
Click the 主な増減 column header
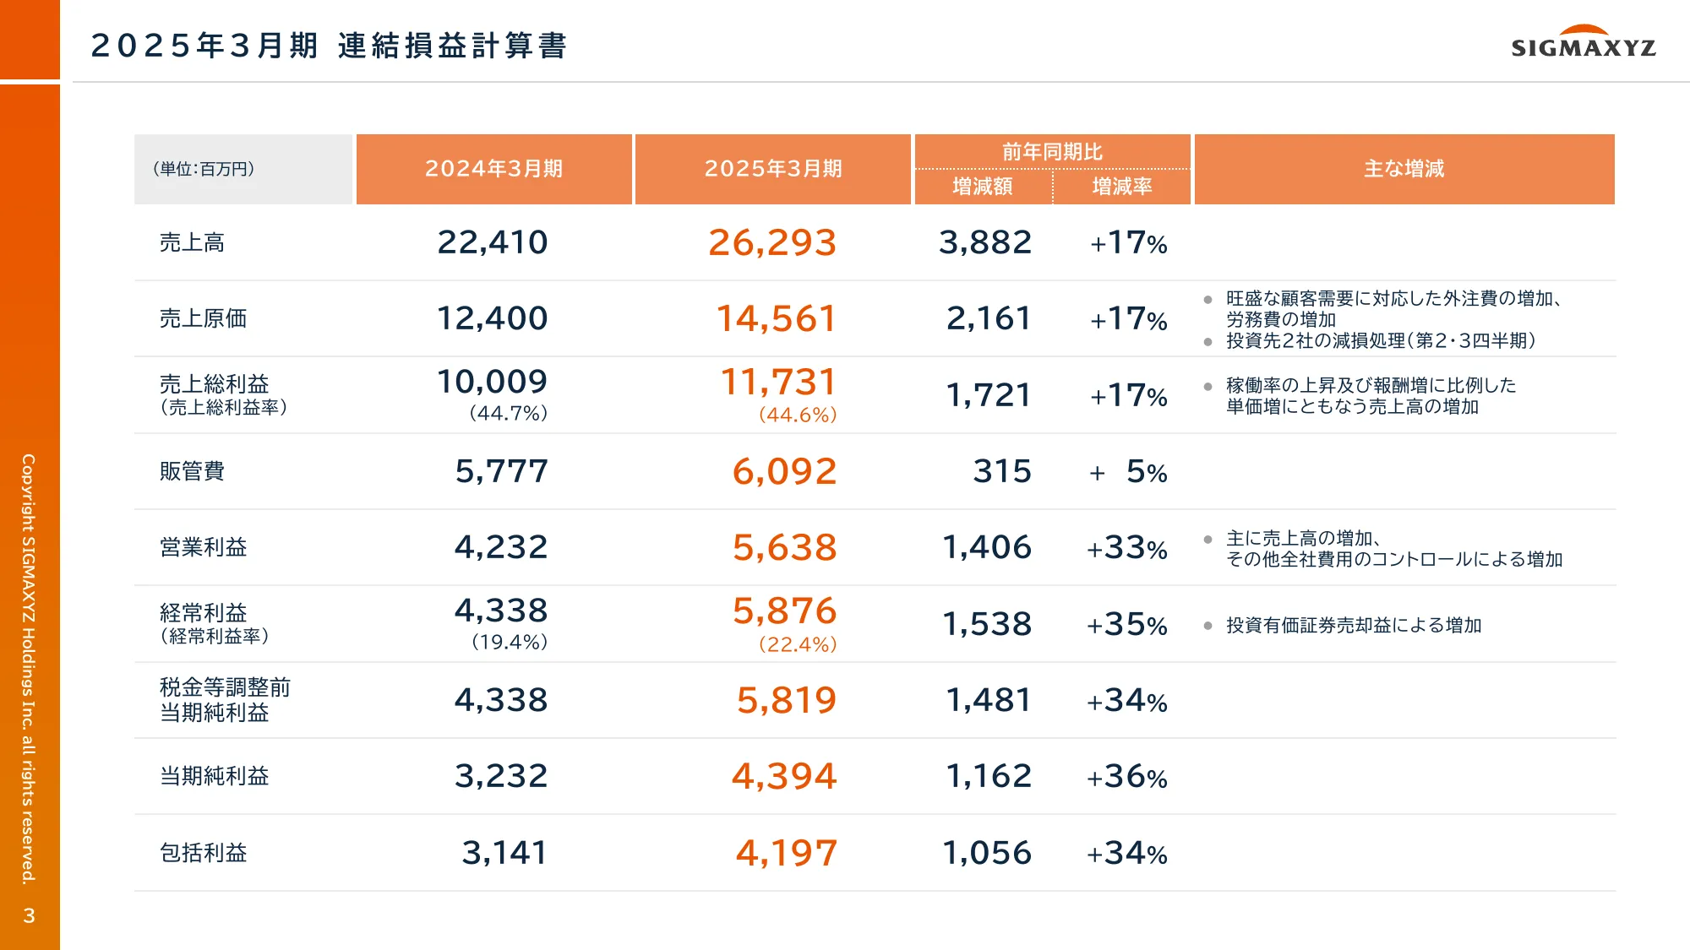pyautogui.click(x=1404, y=169)
